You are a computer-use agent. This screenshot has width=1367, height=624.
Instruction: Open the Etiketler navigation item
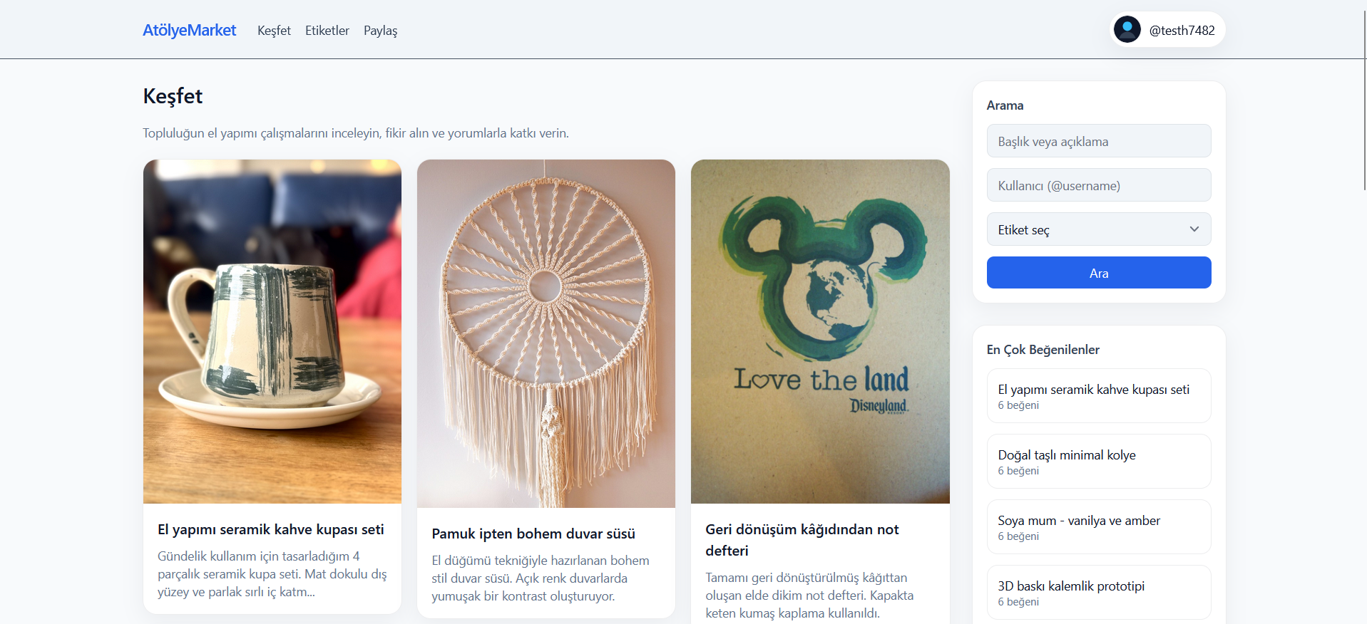pos(327,31)
